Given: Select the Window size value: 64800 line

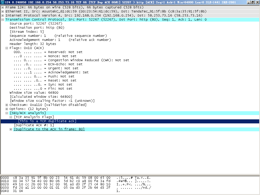Looking at the screenshot, I should (34, 93).
